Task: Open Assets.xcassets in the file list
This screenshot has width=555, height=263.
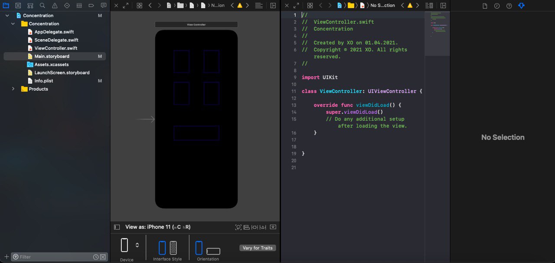Action: point(51,65)
